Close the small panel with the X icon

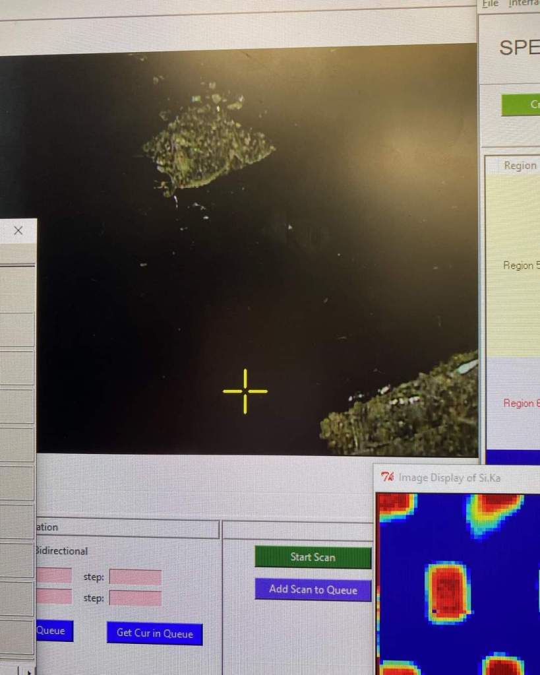tap(18, 231)
